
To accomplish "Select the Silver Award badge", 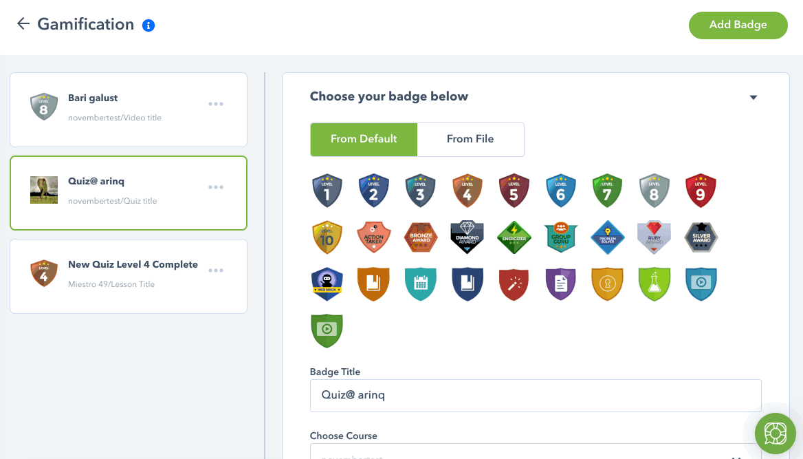I will (x=701, y=237).
